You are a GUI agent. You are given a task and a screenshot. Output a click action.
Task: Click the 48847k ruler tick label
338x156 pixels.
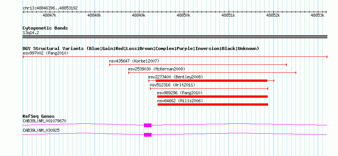coord(50,15)
